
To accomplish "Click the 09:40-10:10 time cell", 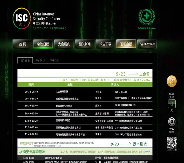I will point(31,99).
